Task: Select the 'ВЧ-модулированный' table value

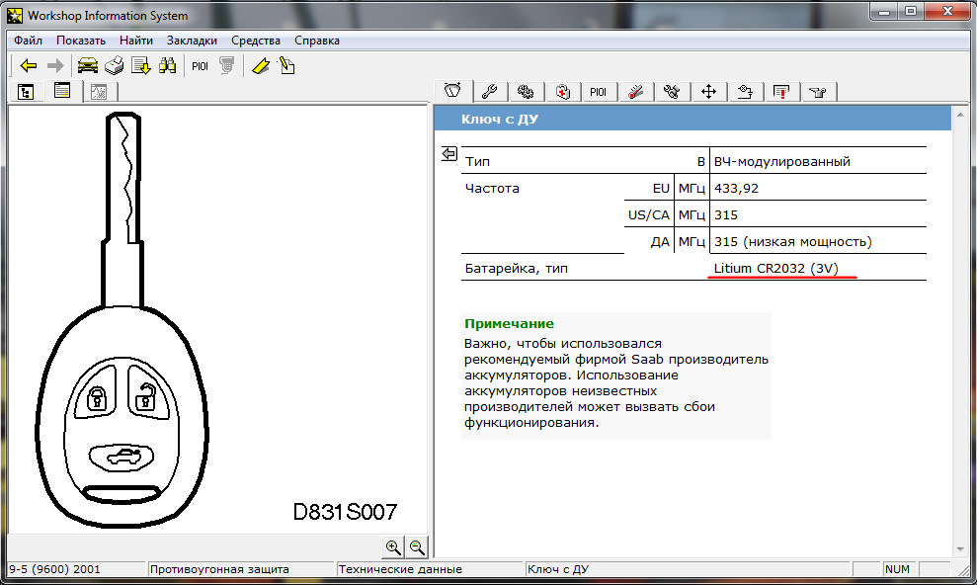Action: coord(782,161)
